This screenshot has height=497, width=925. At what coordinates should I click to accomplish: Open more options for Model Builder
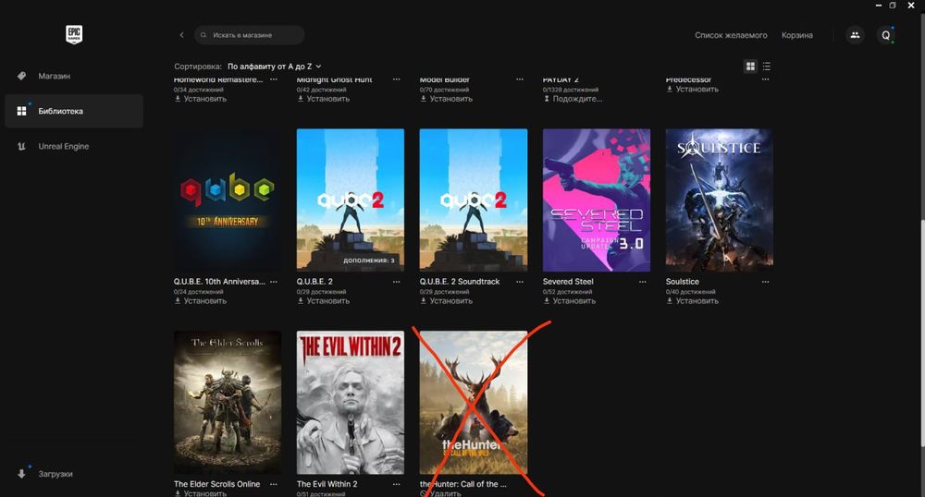(520, 79)
